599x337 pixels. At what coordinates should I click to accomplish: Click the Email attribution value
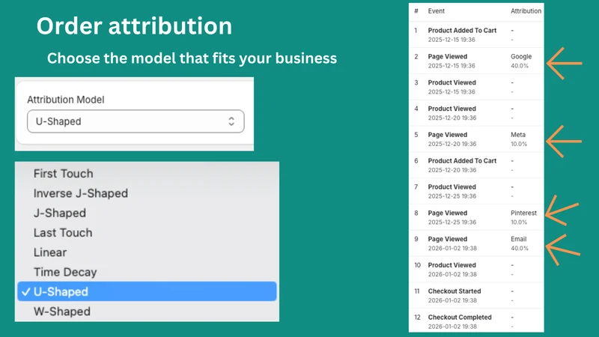518,239
